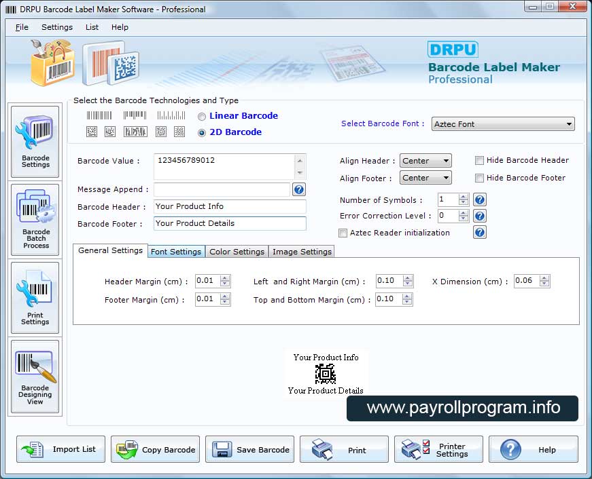Click the Header Margin spinner arrows
This screenshot has height=479, width=592.
(x=225, y=281)
